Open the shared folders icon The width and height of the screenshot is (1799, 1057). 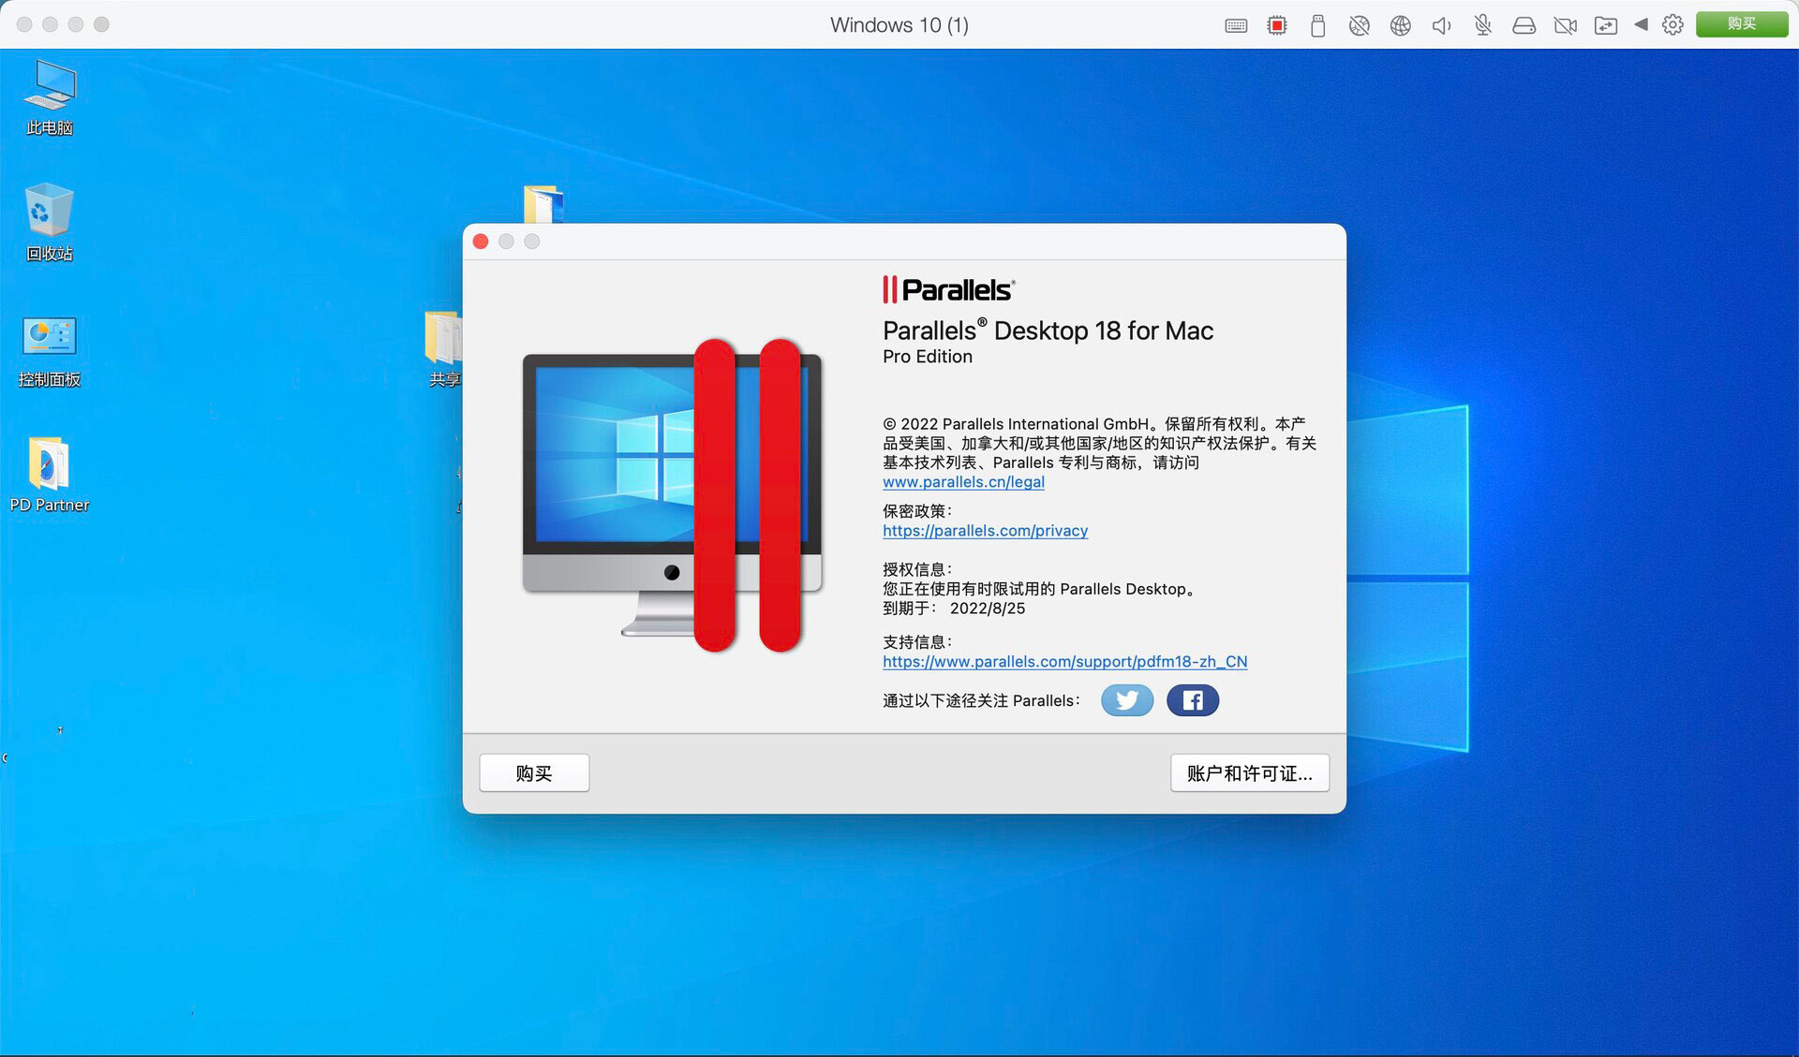tap(1605, 25)
